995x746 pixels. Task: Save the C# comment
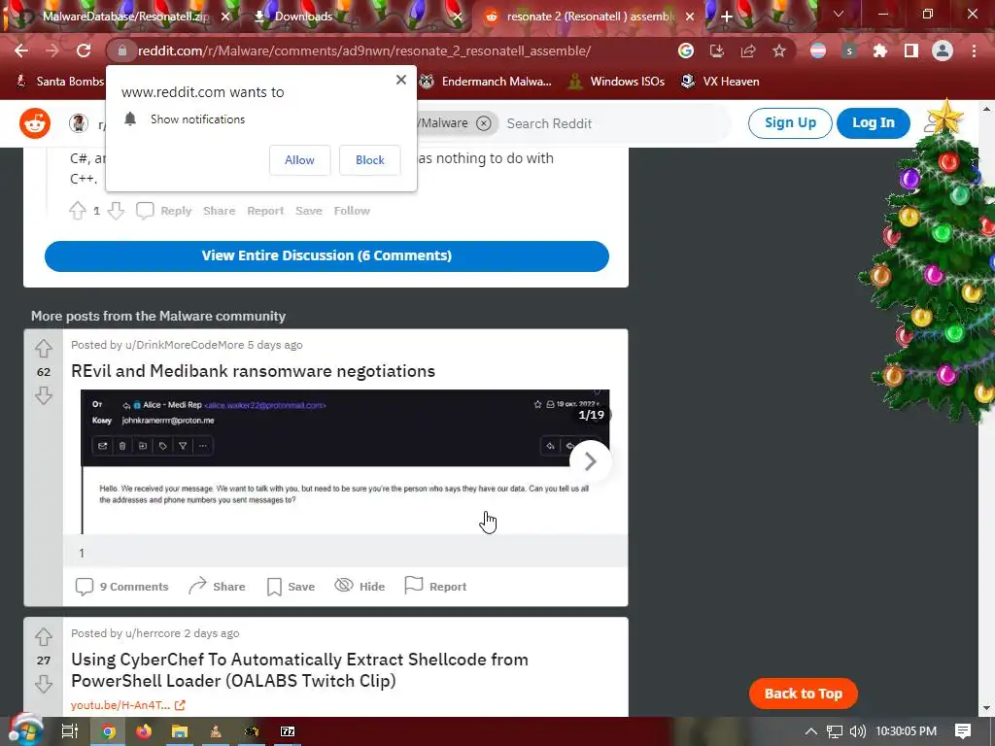(308, 211)
